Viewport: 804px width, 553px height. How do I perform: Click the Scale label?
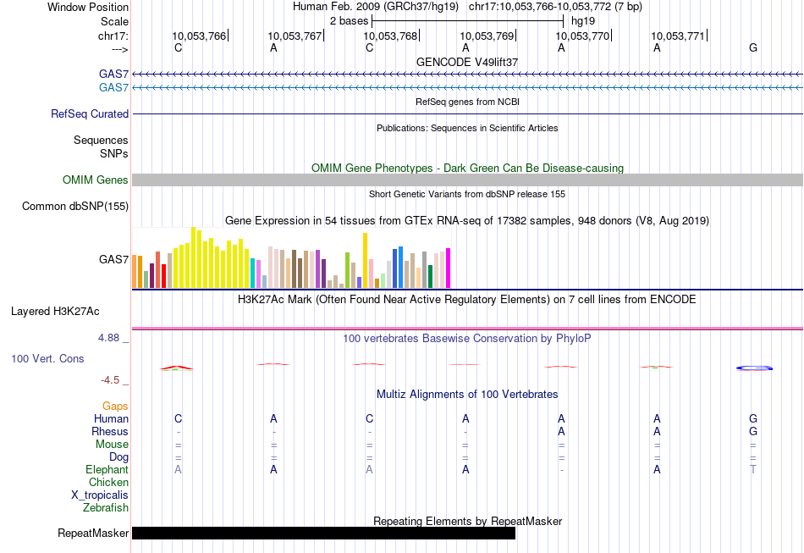pos(114,21)
